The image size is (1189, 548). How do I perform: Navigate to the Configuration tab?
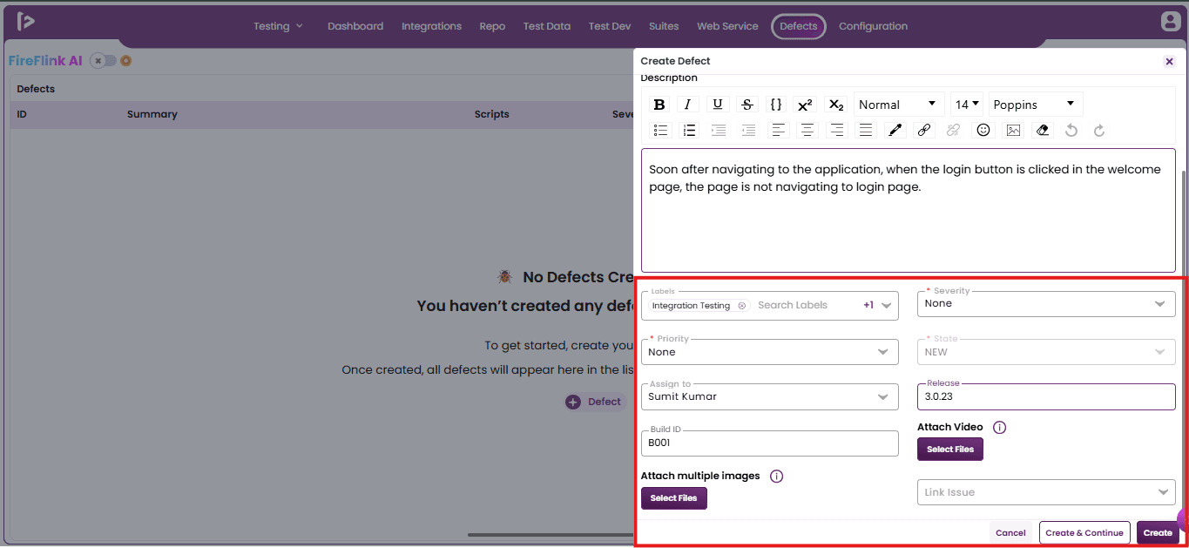(873, 26)
